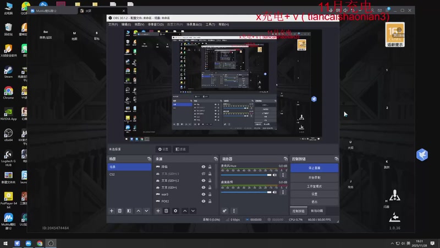The image size is (440, 248).
Task: Open 麦克风/Aux three-dot options menu
Action: pos(283,175)
